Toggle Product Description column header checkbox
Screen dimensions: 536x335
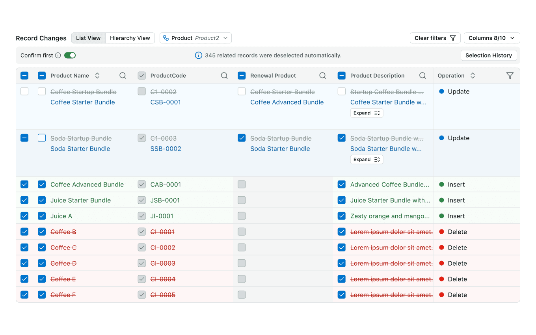pos(342,76)
